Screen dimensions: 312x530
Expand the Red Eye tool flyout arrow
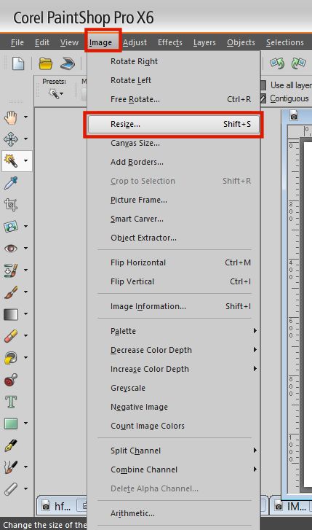[x=26, y=249]
